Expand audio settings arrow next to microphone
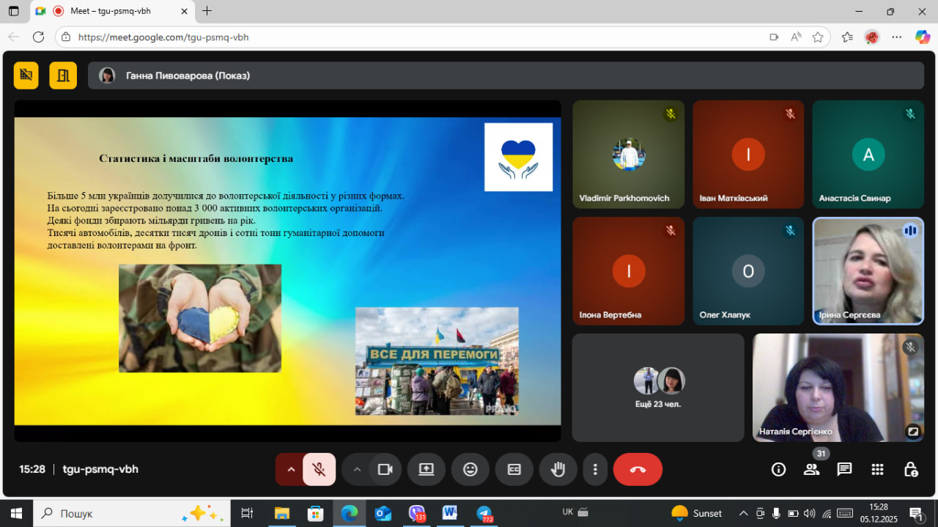The image size is (938, 527). coord(291,469)
